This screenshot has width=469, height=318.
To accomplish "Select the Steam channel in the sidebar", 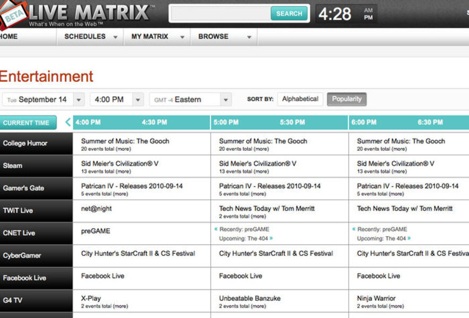I will click(26, 165).
